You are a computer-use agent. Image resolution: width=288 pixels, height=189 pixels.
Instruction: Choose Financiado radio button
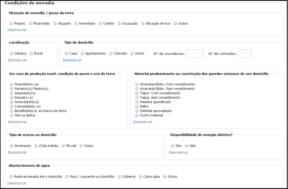point(30,24)
